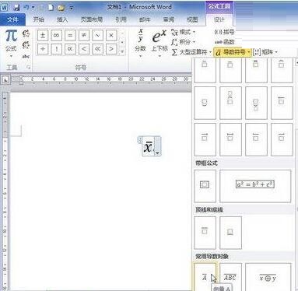Select the 设计 tab under 公式工具
The width and height of the screenshot is (298, 291).
click(219, 19)
